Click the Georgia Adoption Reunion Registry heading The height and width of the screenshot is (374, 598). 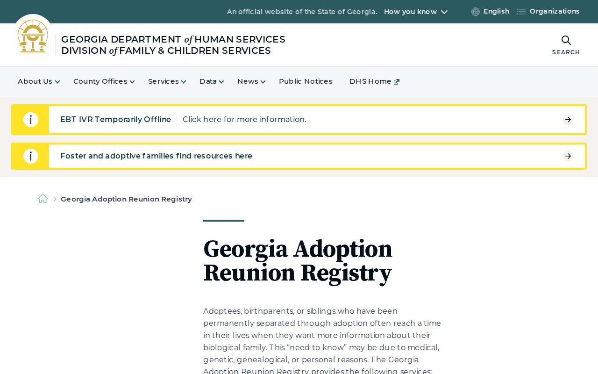(x=298, y=261)
